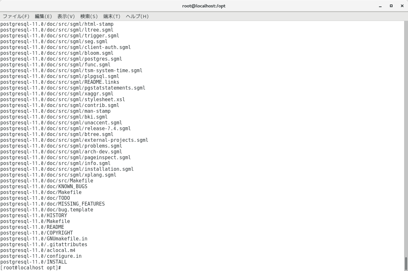This screenshot has width=408, height=271.
Task: Click the line ending MISSING_FEATURES
Action: pos(53,204)
